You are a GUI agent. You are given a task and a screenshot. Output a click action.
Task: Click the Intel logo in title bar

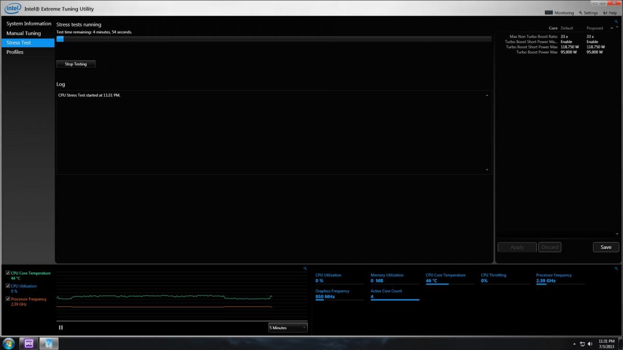coord(12,8)
